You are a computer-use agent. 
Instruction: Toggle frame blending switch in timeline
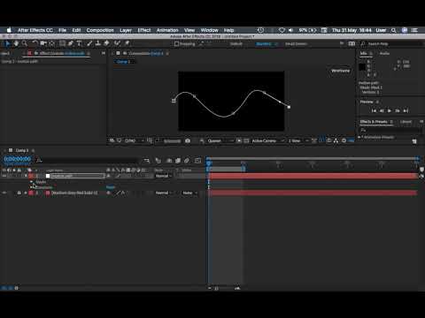(178, 161)
